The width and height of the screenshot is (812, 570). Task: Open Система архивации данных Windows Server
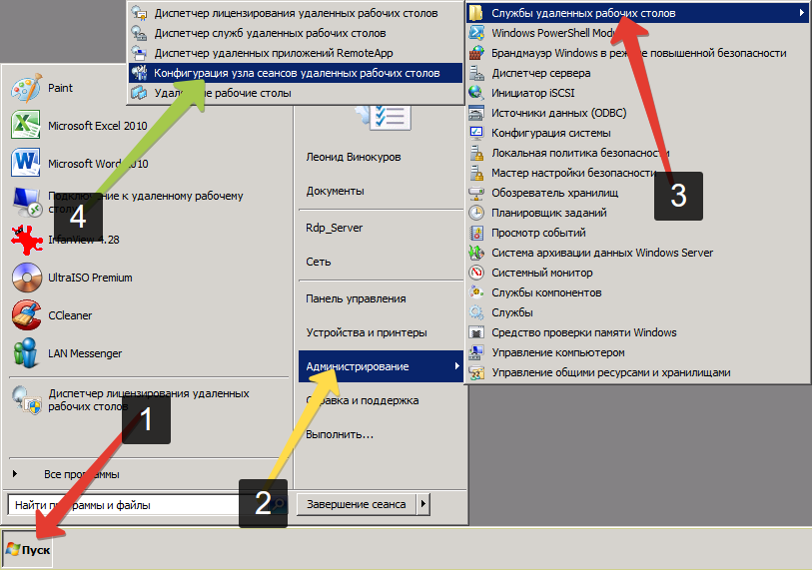tap(637, 253)
